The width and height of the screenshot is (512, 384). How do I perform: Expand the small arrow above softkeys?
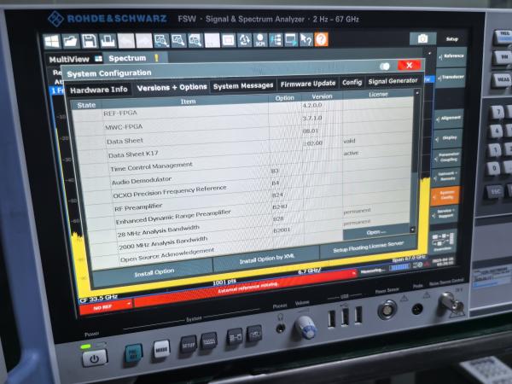(x=429, y=53)
